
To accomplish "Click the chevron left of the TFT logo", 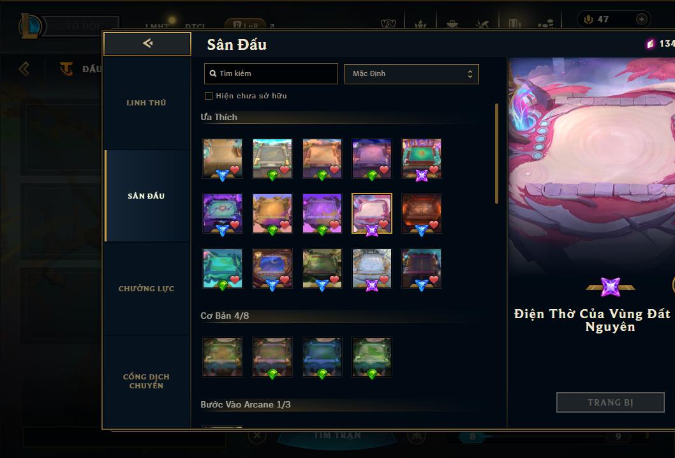I will (x=24, y=68).
